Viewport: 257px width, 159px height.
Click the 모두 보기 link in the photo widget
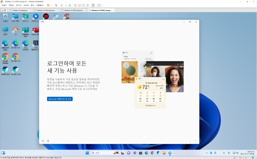click(x=148, y=59)
